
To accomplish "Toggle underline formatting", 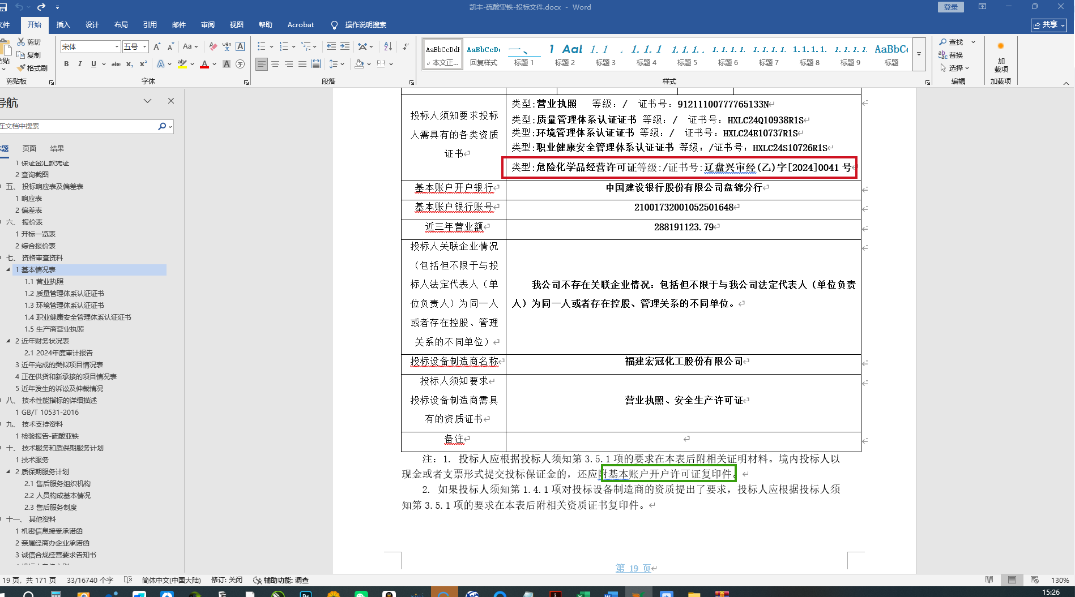I will coord(93,64).
